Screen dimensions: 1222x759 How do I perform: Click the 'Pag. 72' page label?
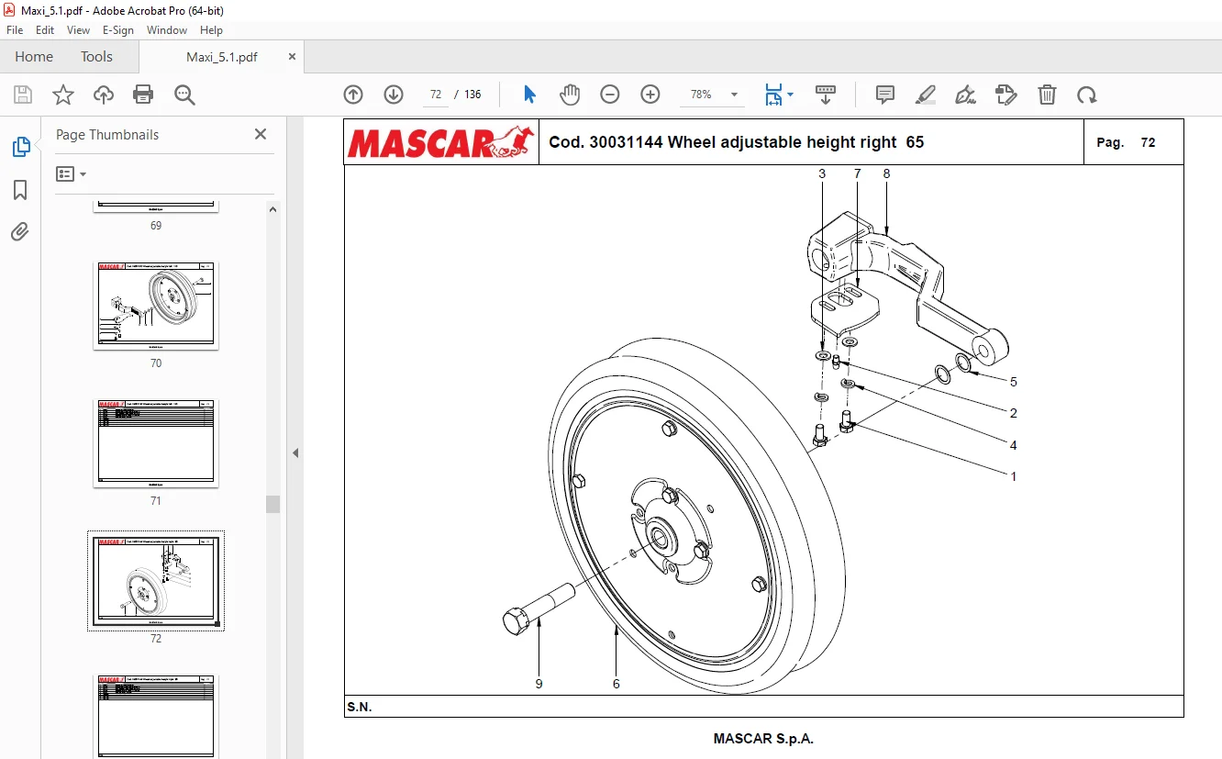point(1127,142)
